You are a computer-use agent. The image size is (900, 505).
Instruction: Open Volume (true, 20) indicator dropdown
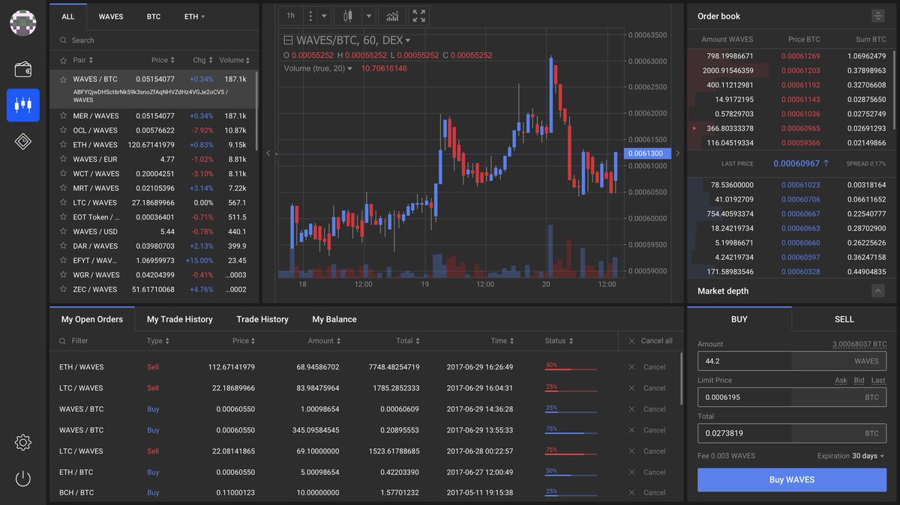350,68
